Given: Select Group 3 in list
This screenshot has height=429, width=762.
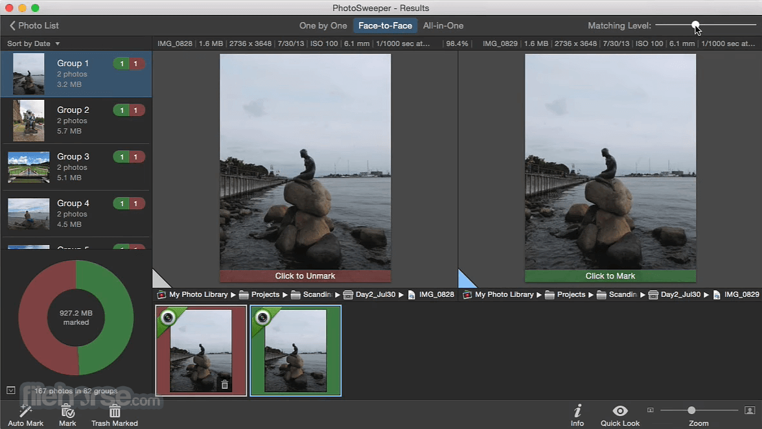Looking at the screenshot, I should [76, 167].
